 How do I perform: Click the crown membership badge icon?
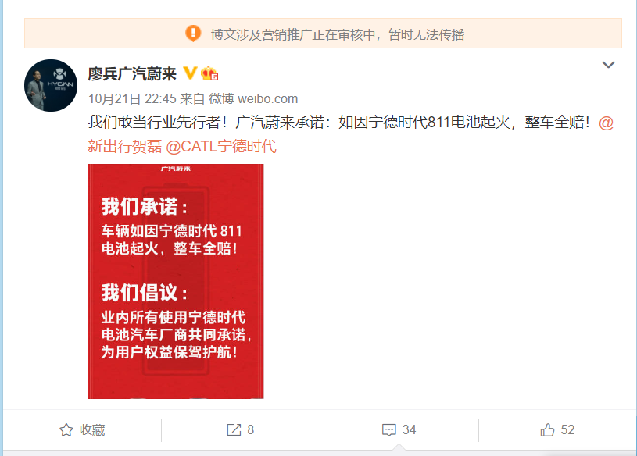pos(209,73)
